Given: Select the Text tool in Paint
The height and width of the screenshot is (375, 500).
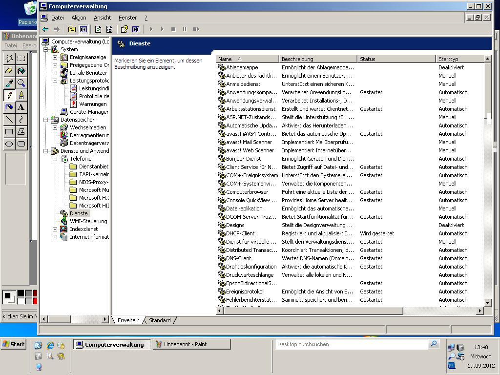Looking at the screenshot, I should click(x=21, y=107).
